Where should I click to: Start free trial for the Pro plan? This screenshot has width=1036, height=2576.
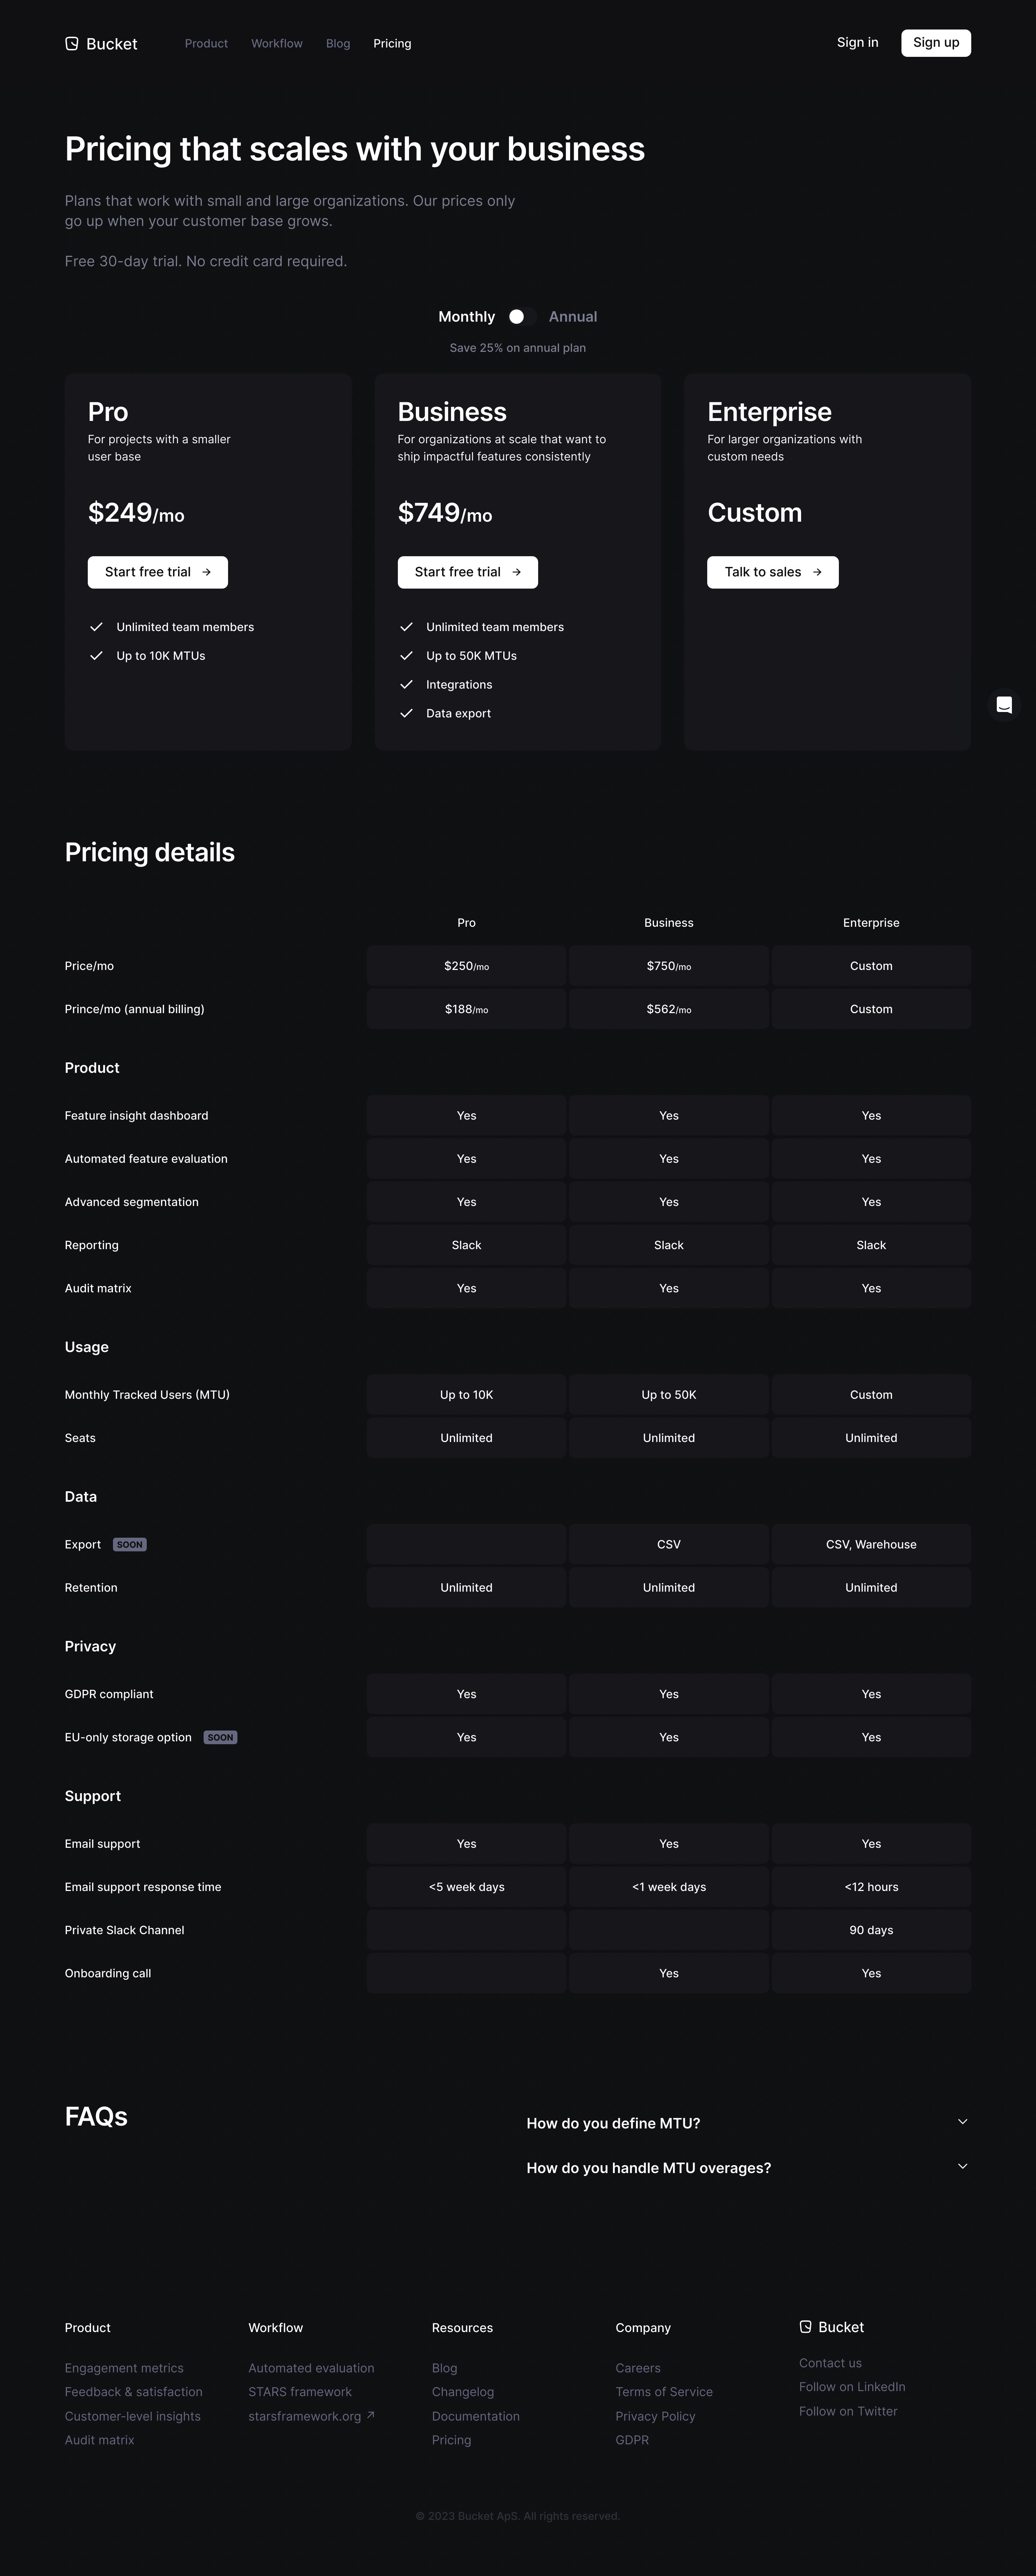click(x=158, y=572)
